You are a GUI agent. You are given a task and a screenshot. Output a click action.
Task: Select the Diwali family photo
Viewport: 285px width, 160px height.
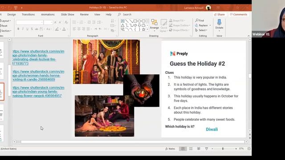(x=106, y=62)
